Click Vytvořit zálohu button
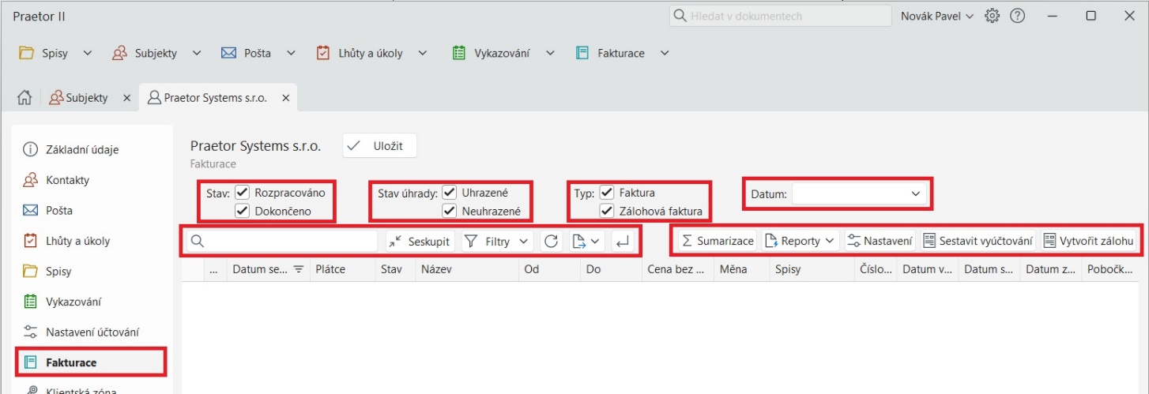The width and height of the screenshot is (1149, 394). tap(1088, 242)
